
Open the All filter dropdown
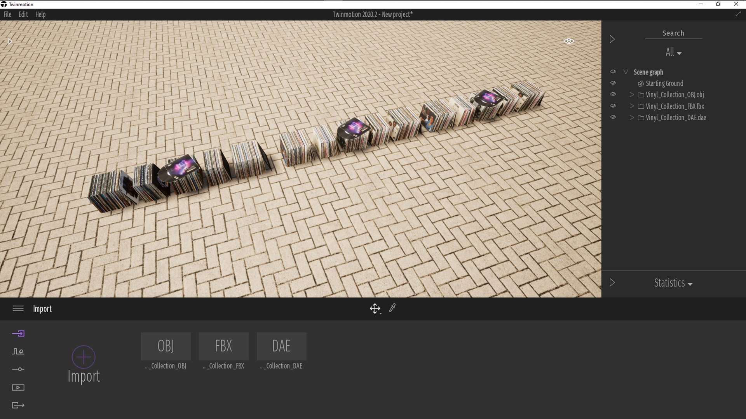(673, 52)
